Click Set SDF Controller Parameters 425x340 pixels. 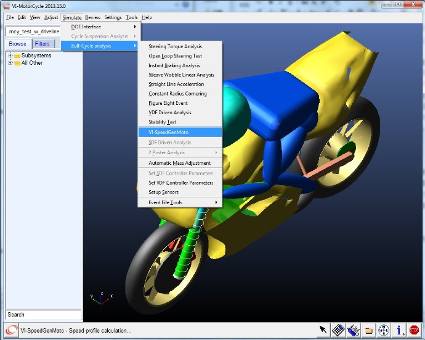pyautogui.click(x=180, y=173)
